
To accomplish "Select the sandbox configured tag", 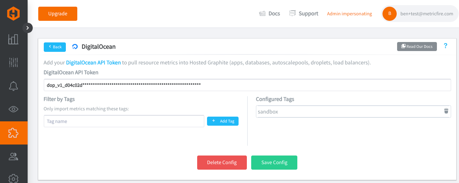I will 353,111.
